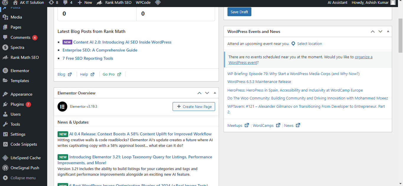Open the WordCamps external link

pos(266,125)
